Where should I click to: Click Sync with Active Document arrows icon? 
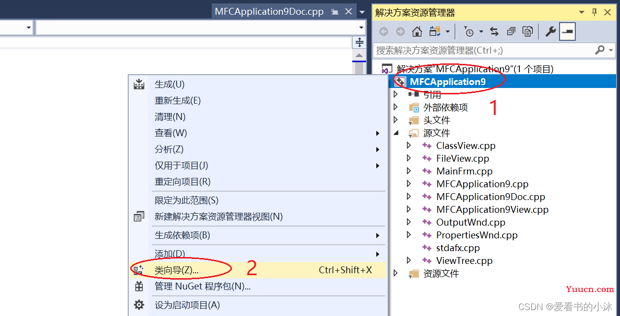pos(494,32)
